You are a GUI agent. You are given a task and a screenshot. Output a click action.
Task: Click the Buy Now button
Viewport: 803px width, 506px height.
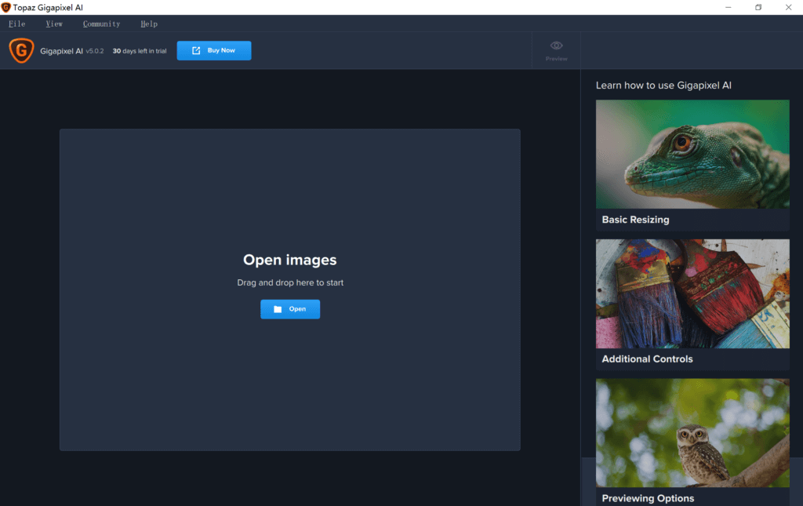(x=213, y=49)
